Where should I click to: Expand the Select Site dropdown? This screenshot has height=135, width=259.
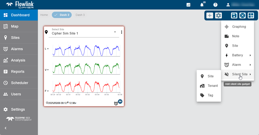pos(115,32)
